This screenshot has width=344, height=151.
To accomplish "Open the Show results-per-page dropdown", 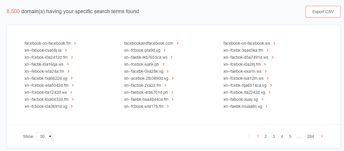I will 45,136.
